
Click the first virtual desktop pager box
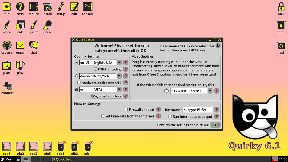26,159
